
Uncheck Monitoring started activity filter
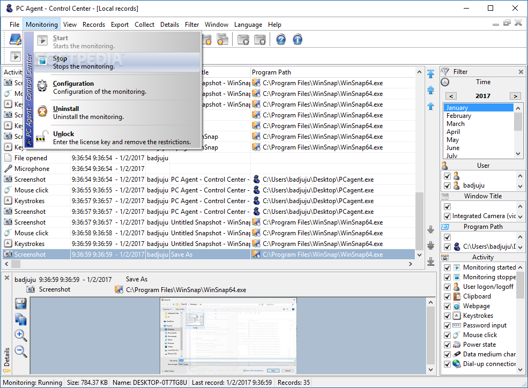tap(447, 267)
